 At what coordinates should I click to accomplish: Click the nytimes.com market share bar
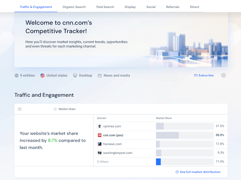185,126
